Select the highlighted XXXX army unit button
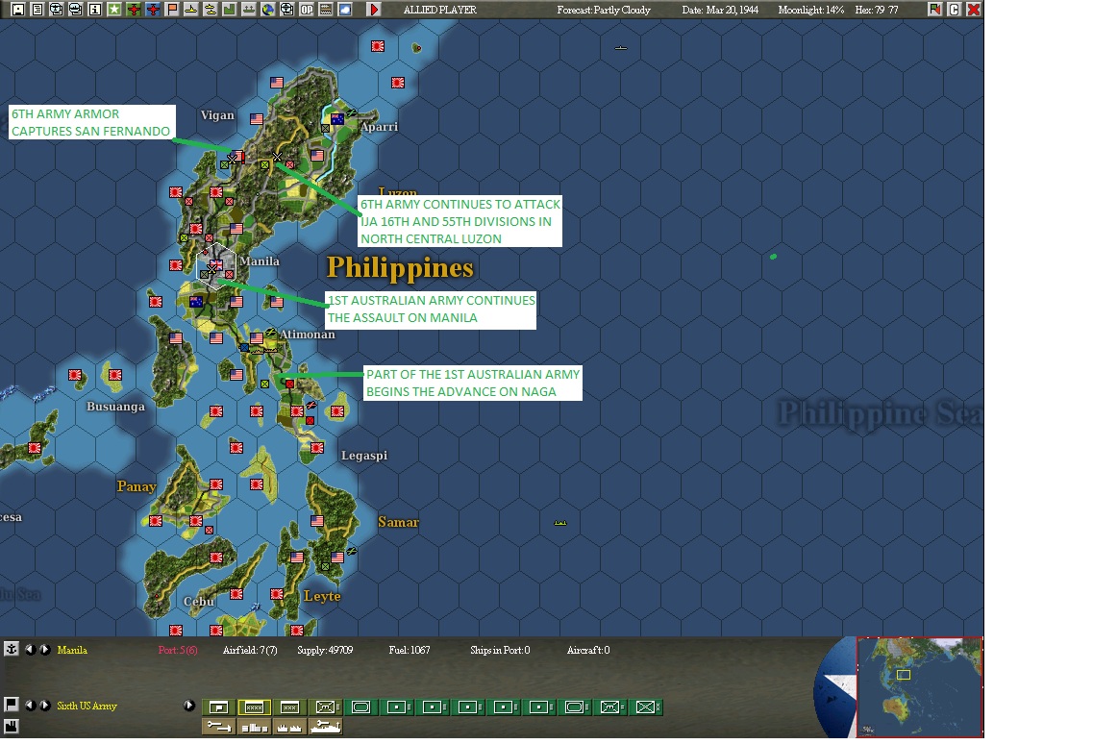 pyautogui.click(x=255, y=707)
